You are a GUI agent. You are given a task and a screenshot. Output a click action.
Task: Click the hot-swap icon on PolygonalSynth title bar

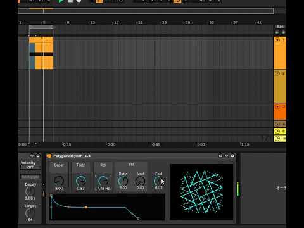[227, 156]
